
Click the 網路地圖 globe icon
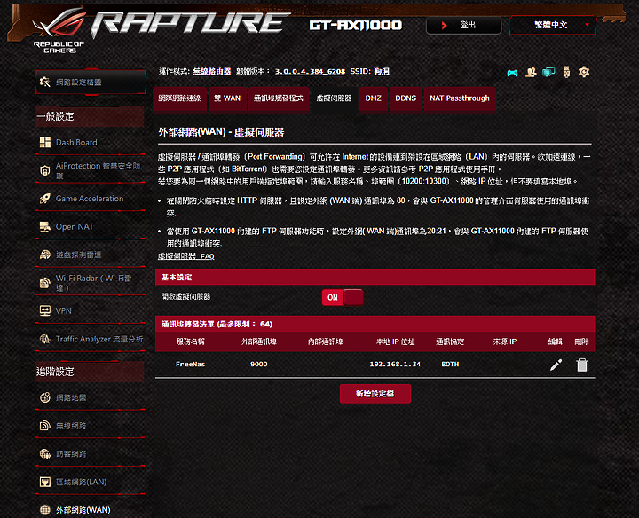(45, 397)
